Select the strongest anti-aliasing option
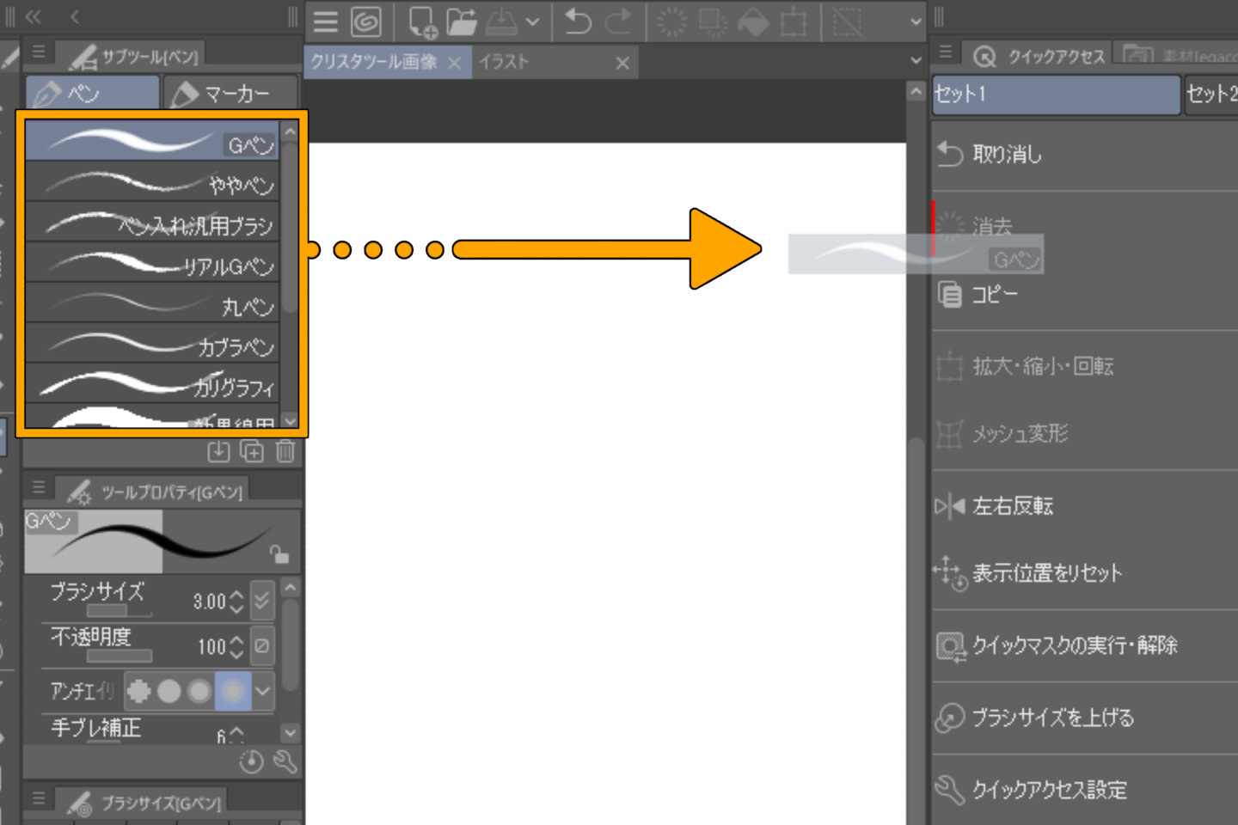The width and height of the screenshot is (1238, 825). (x=233, y=691)
